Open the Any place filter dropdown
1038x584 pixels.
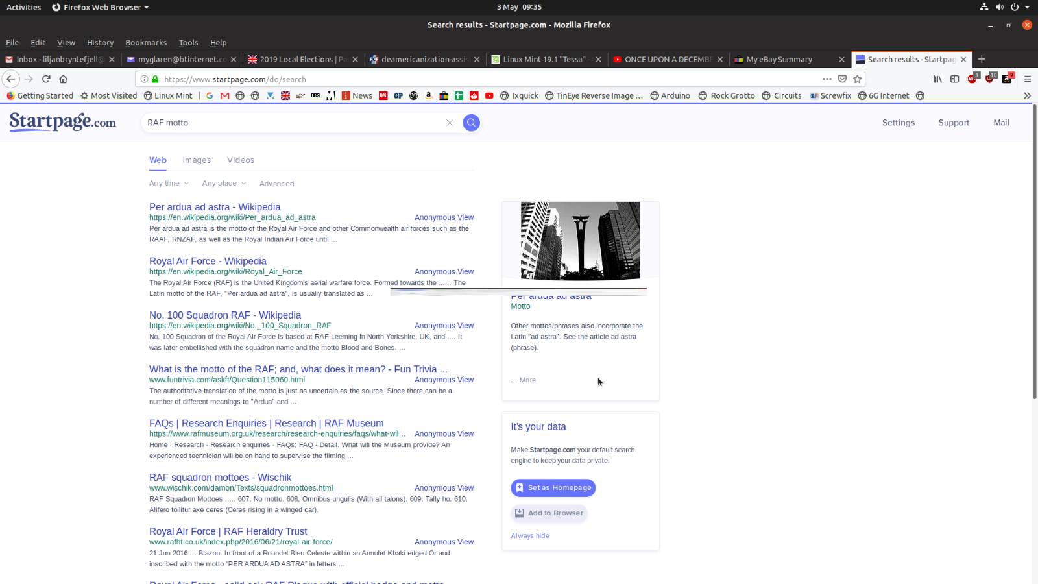tap(224, 184)
